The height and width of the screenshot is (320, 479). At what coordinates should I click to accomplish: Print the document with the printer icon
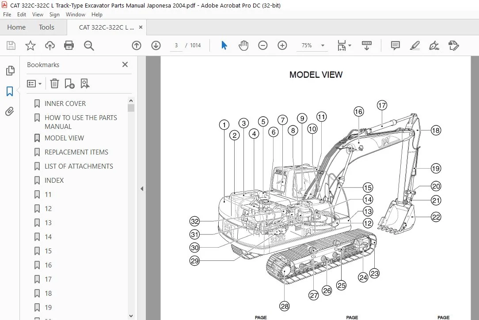coord(69,45)
